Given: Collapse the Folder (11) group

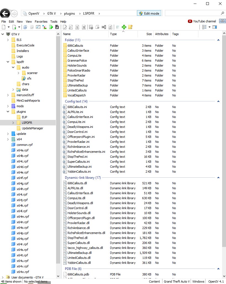Looking at the screenshot, I should point(218,40).
